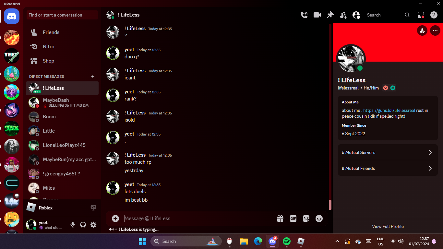Click the Roblox activity stream icon
This screenshot has width=443, height=249.
click(93, 208)
